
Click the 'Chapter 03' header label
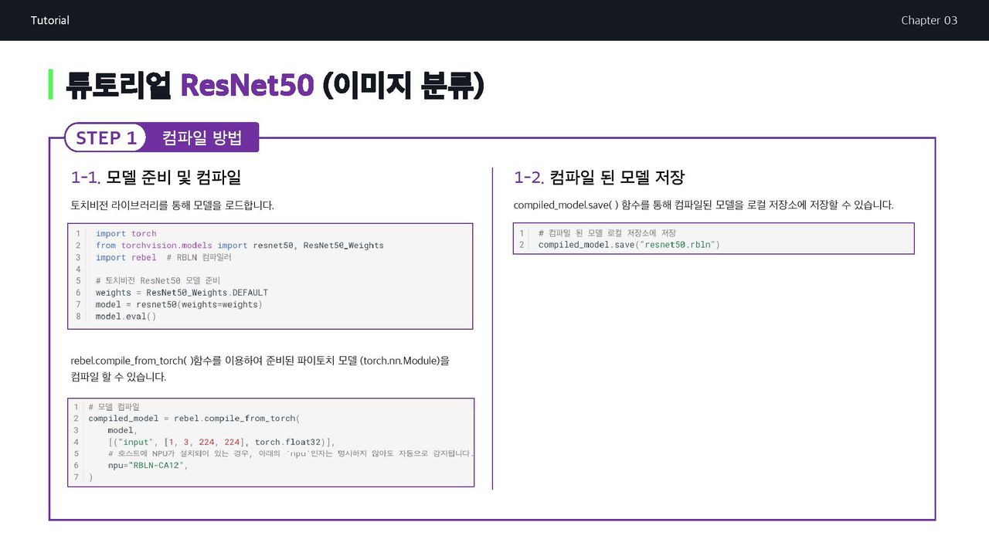click(929, 20)
